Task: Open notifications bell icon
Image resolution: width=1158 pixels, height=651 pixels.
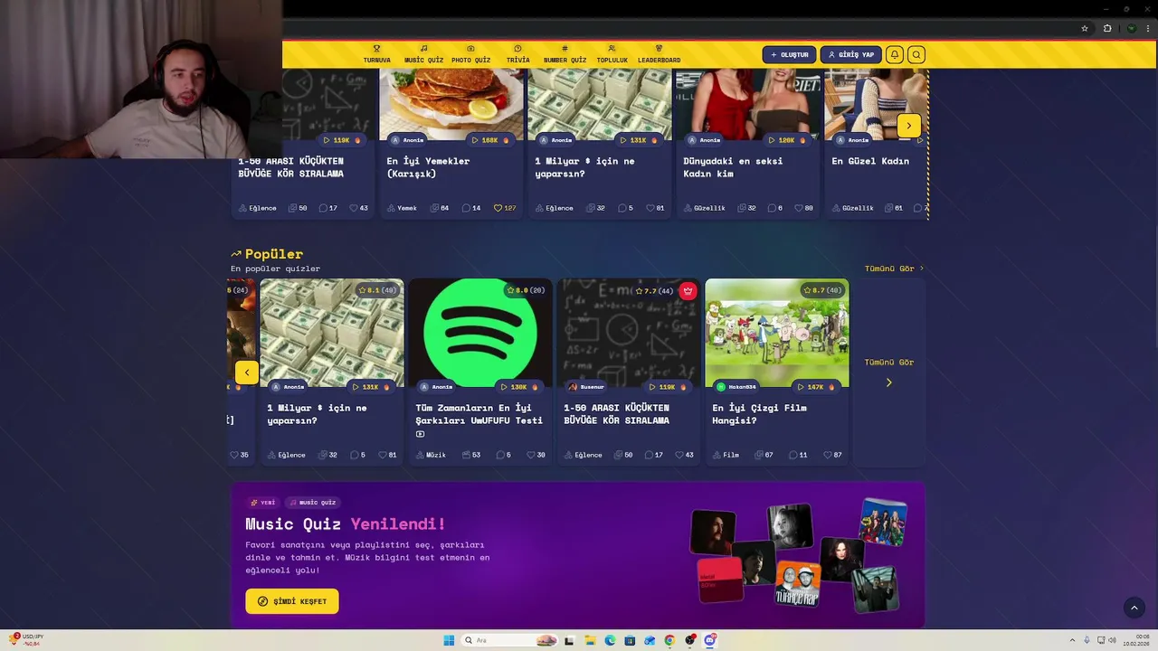Action: point(894,54)
